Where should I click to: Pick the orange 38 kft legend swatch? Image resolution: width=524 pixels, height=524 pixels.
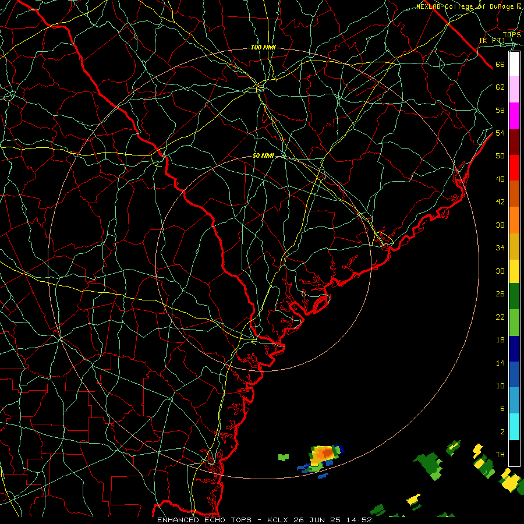click(514, 220)
